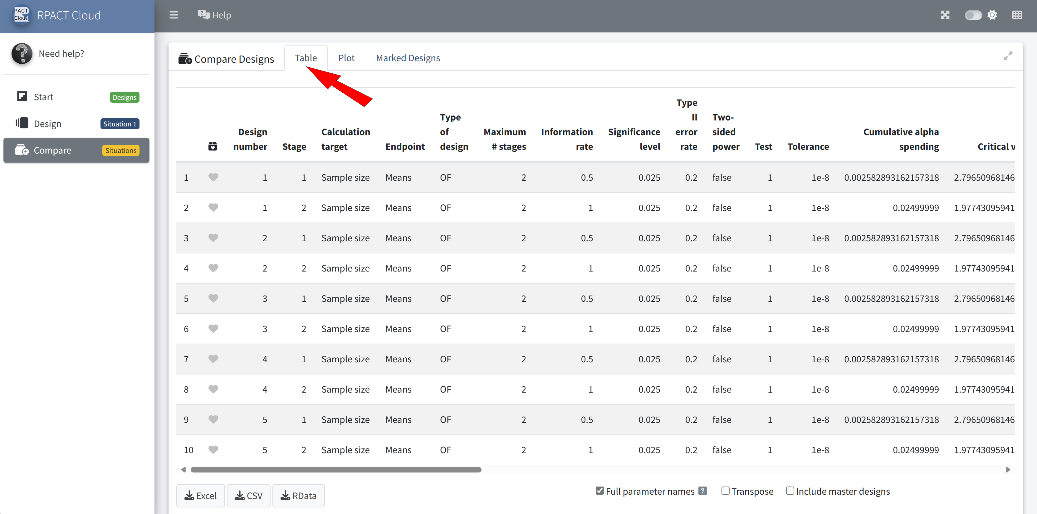The height and width of the screenshot is (514, 1037).
Task: Enable the Transpose checkbox
Action: click(725, 491)
